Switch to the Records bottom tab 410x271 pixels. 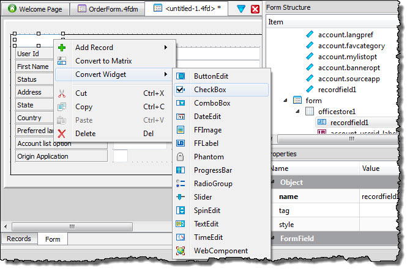(19, 239)
